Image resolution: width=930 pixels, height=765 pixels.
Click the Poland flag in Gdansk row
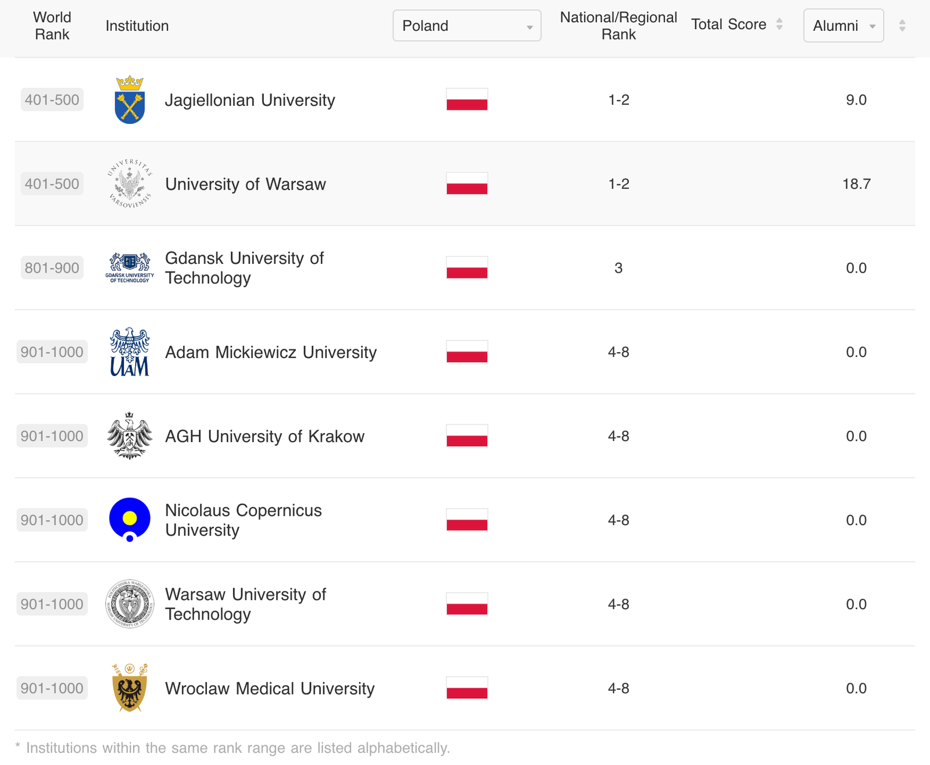coord(467,267)
